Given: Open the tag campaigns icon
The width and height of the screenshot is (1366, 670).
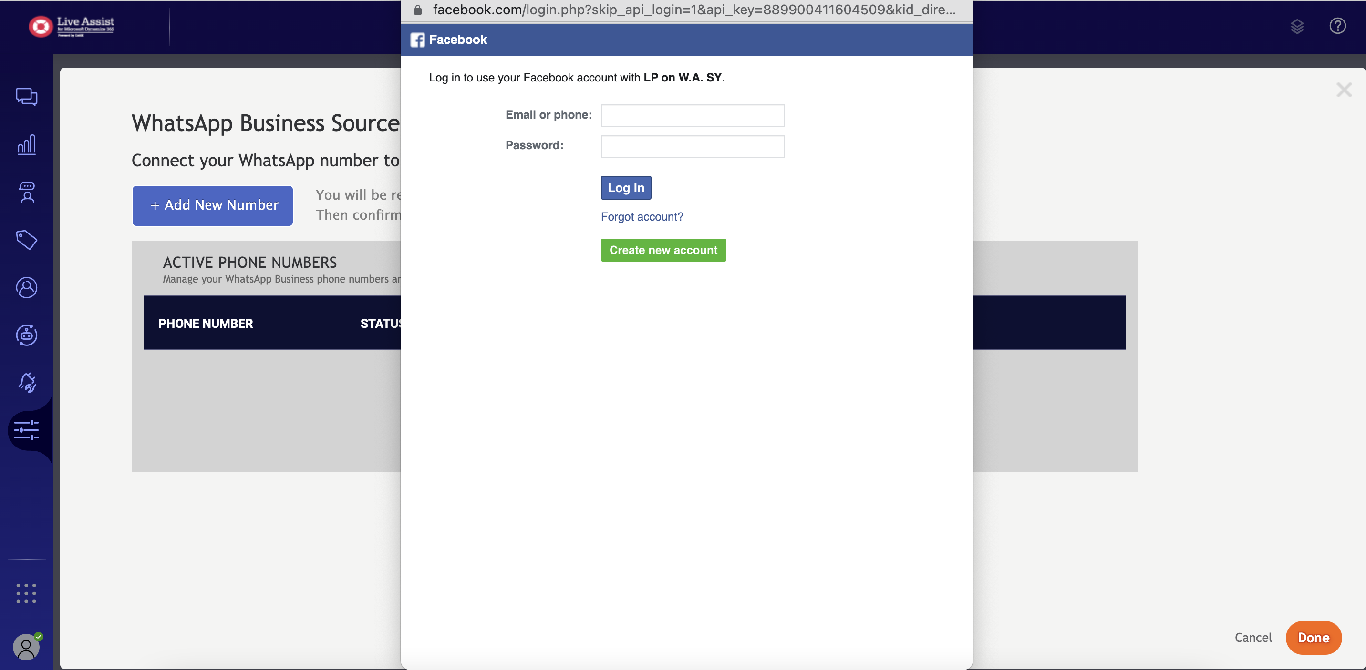Looking at the screenshot, I should 27,239.
